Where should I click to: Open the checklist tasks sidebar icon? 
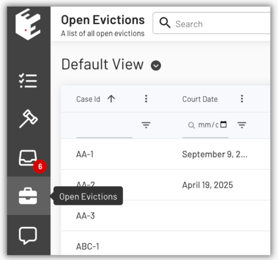[x=28, y=81]
